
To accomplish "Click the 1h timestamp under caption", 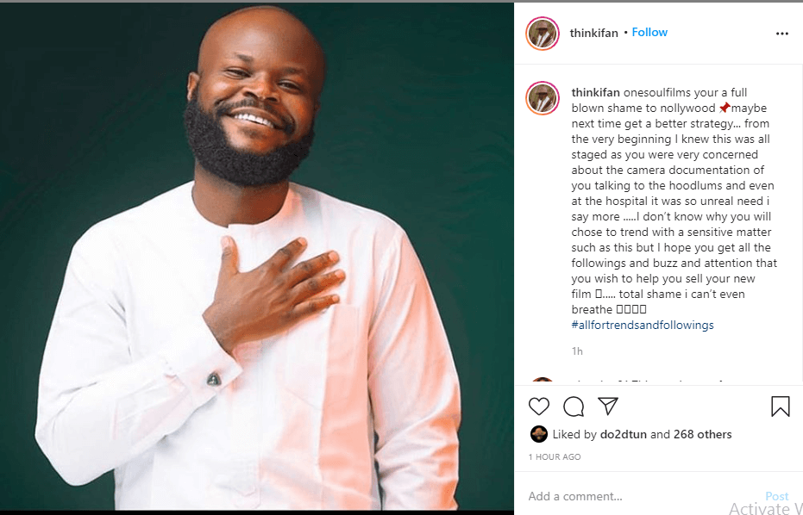I will pos(577,351).
